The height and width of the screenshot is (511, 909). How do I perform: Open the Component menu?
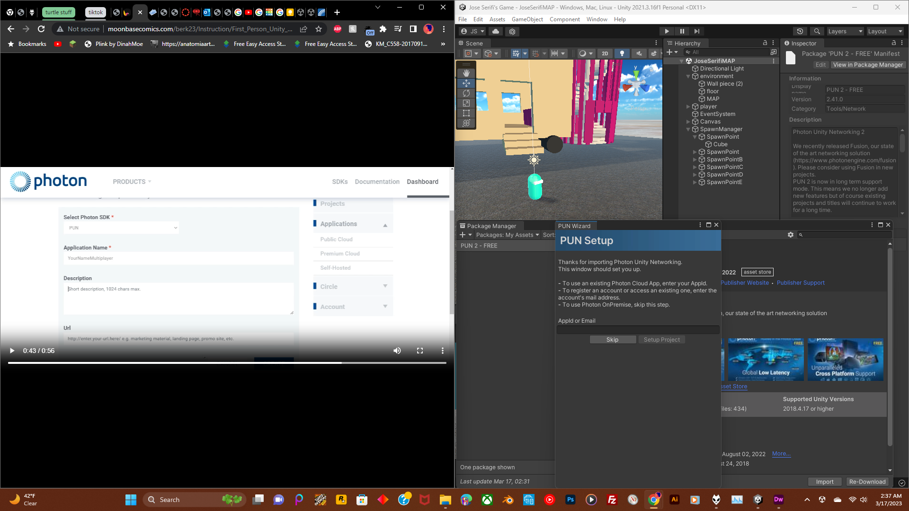pos(564,19)
